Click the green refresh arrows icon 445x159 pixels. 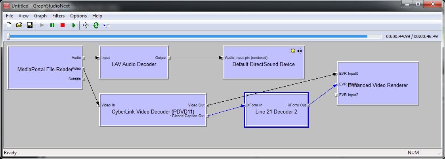coord(96,25)
